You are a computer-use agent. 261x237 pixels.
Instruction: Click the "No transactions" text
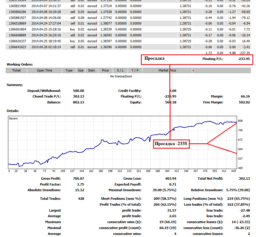click(x=121, y=76)
